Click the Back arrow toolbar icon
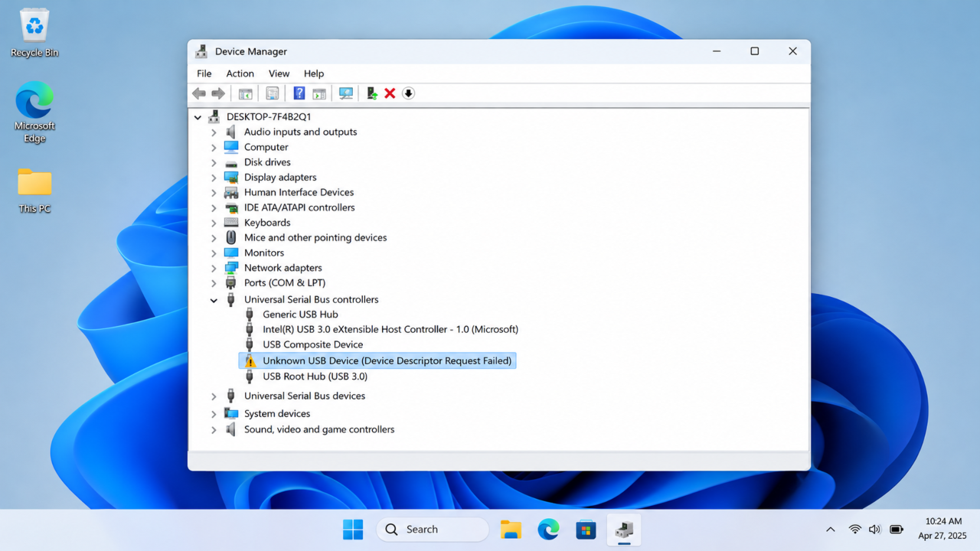Image resolution: width=980 pixels, height=551 pixels. pyautogui.click(x=199, y=93)
